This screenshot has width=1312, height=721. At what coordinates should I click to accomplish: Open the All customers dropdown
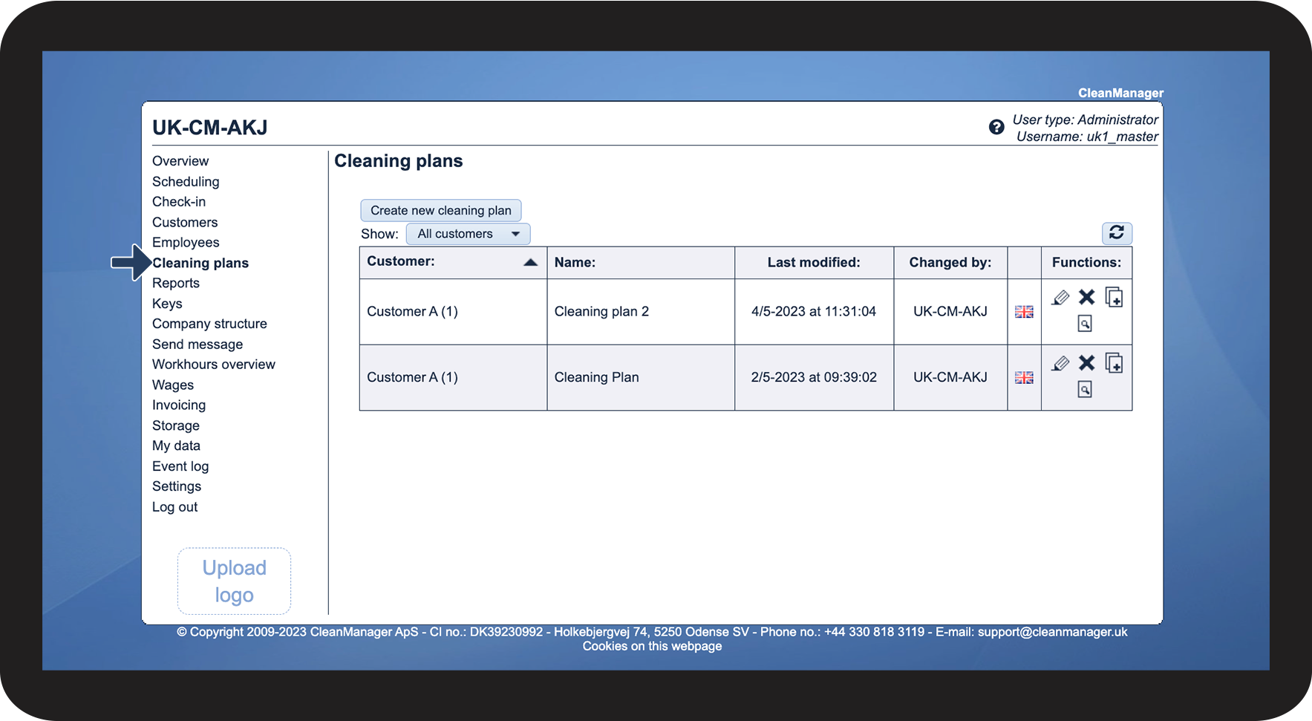468,234
